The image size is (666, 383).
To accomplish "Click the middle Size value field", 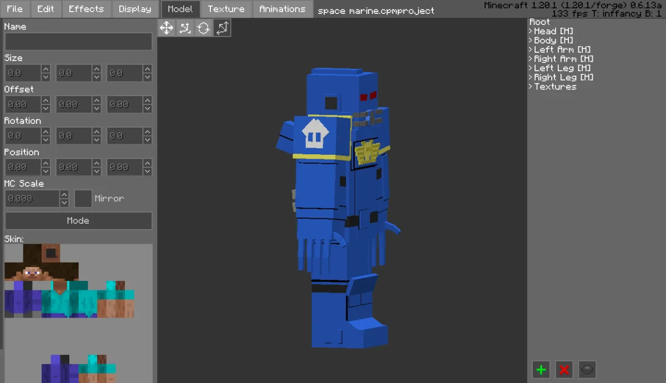I will tap(74, 73).
